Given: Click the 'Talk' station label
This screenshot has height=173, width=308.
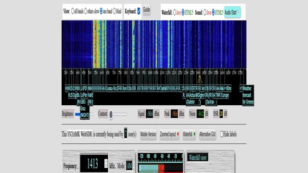Looking at the screenshot, I should coord(162,88).
